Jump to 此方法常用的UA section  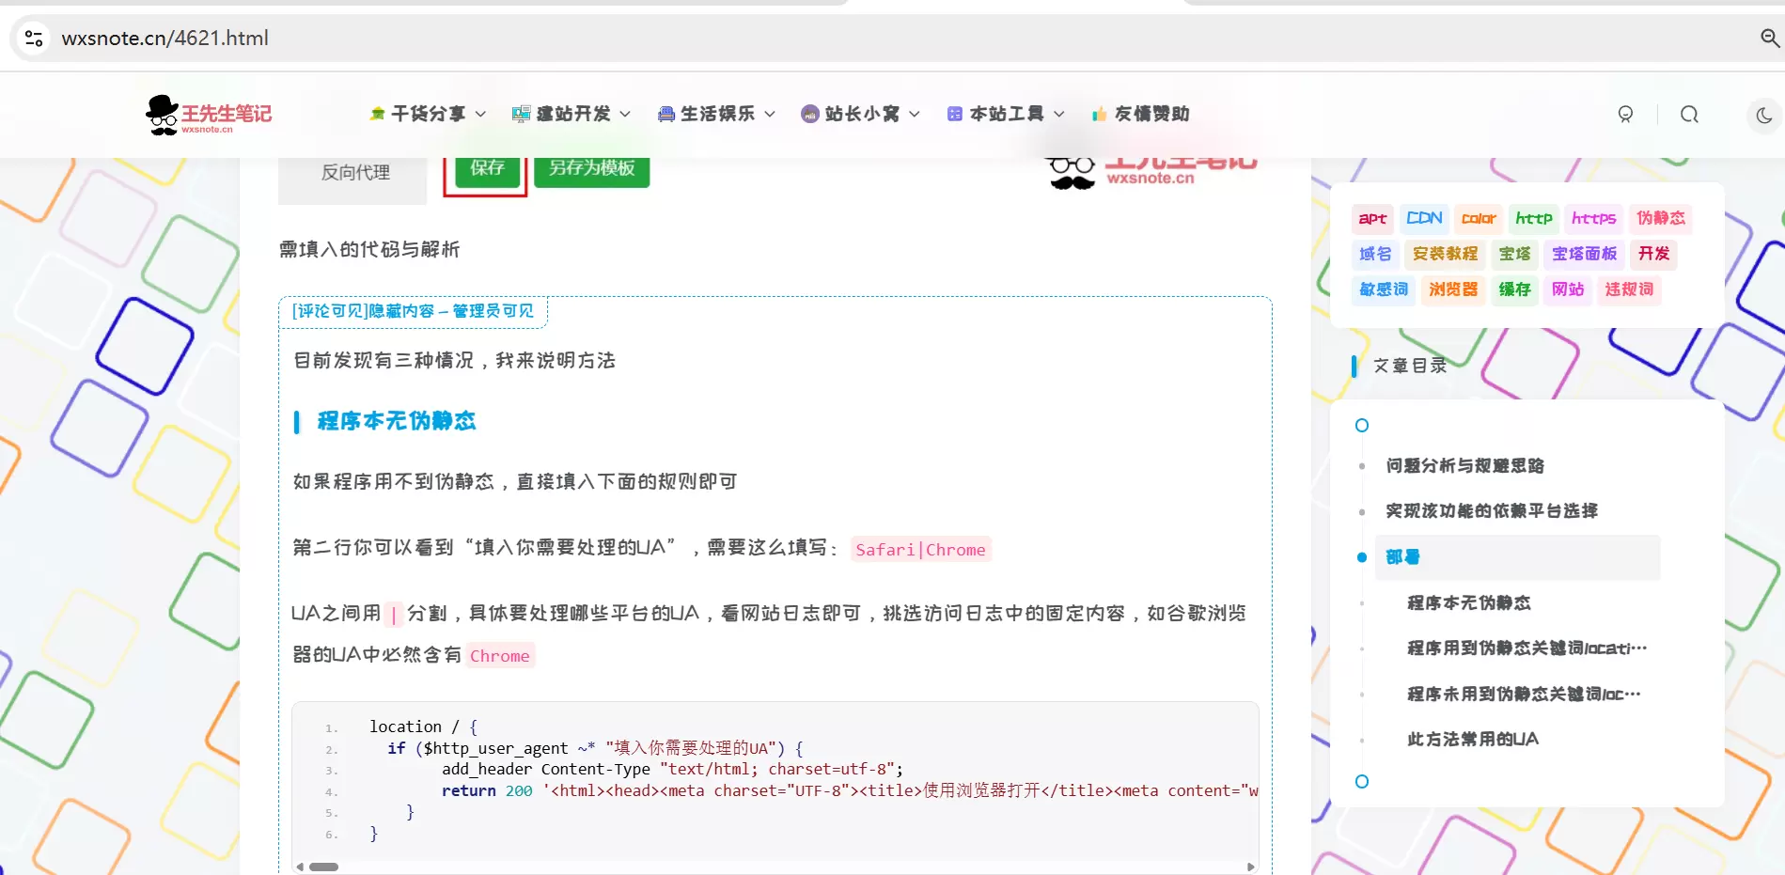pyautogui.click(x=1473, y=740)
